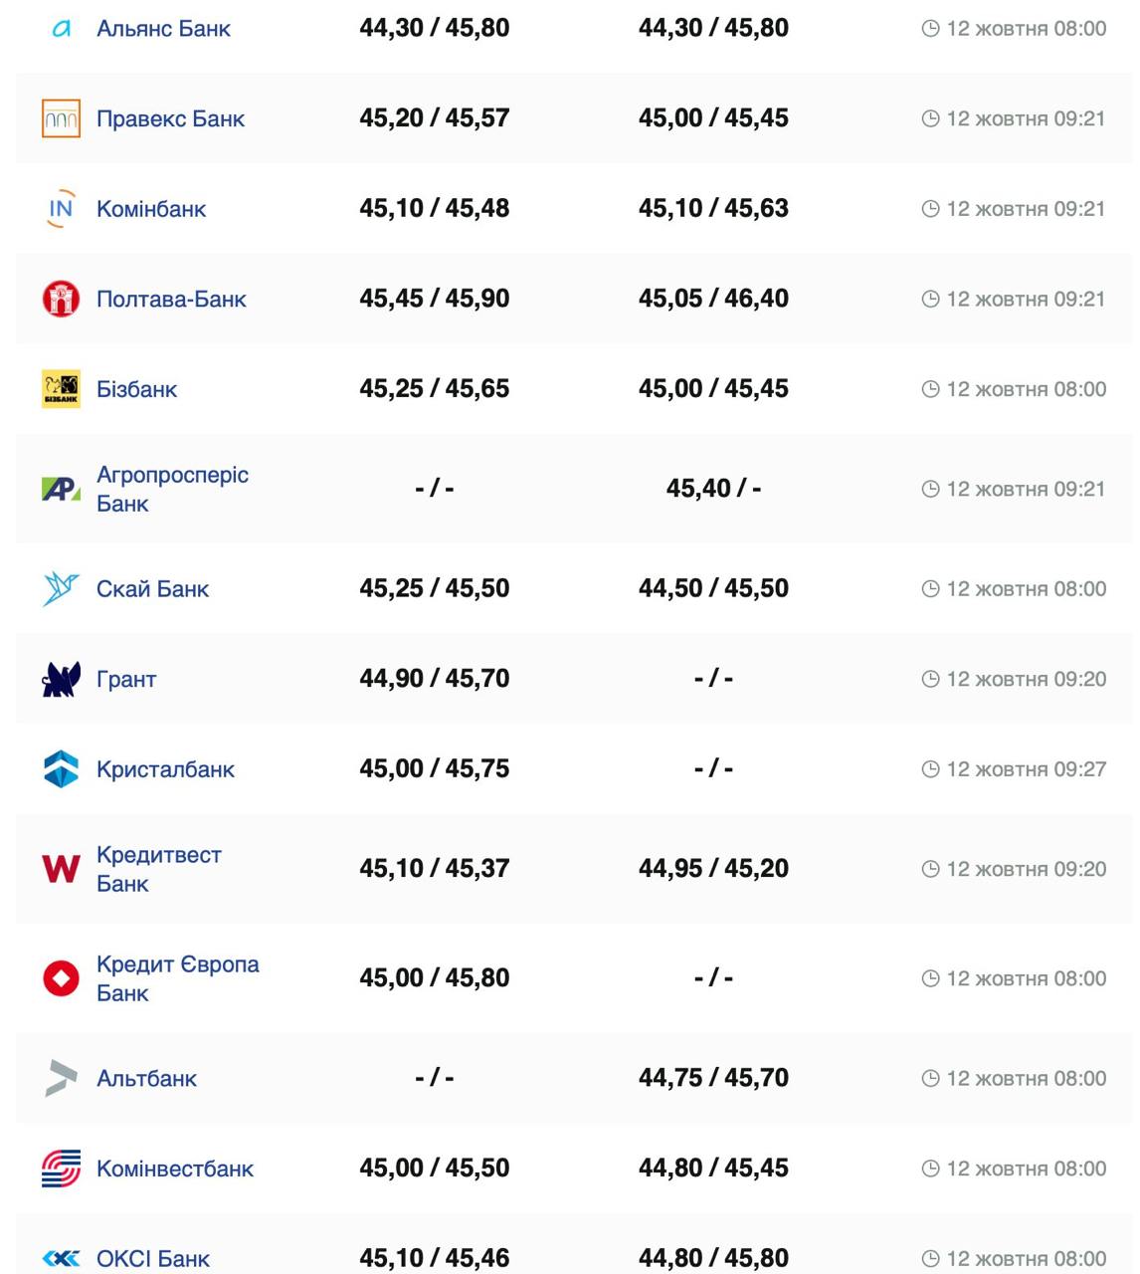
Task: Click the Альтбанк gray arrow logo
Action: click(61, 1078)
